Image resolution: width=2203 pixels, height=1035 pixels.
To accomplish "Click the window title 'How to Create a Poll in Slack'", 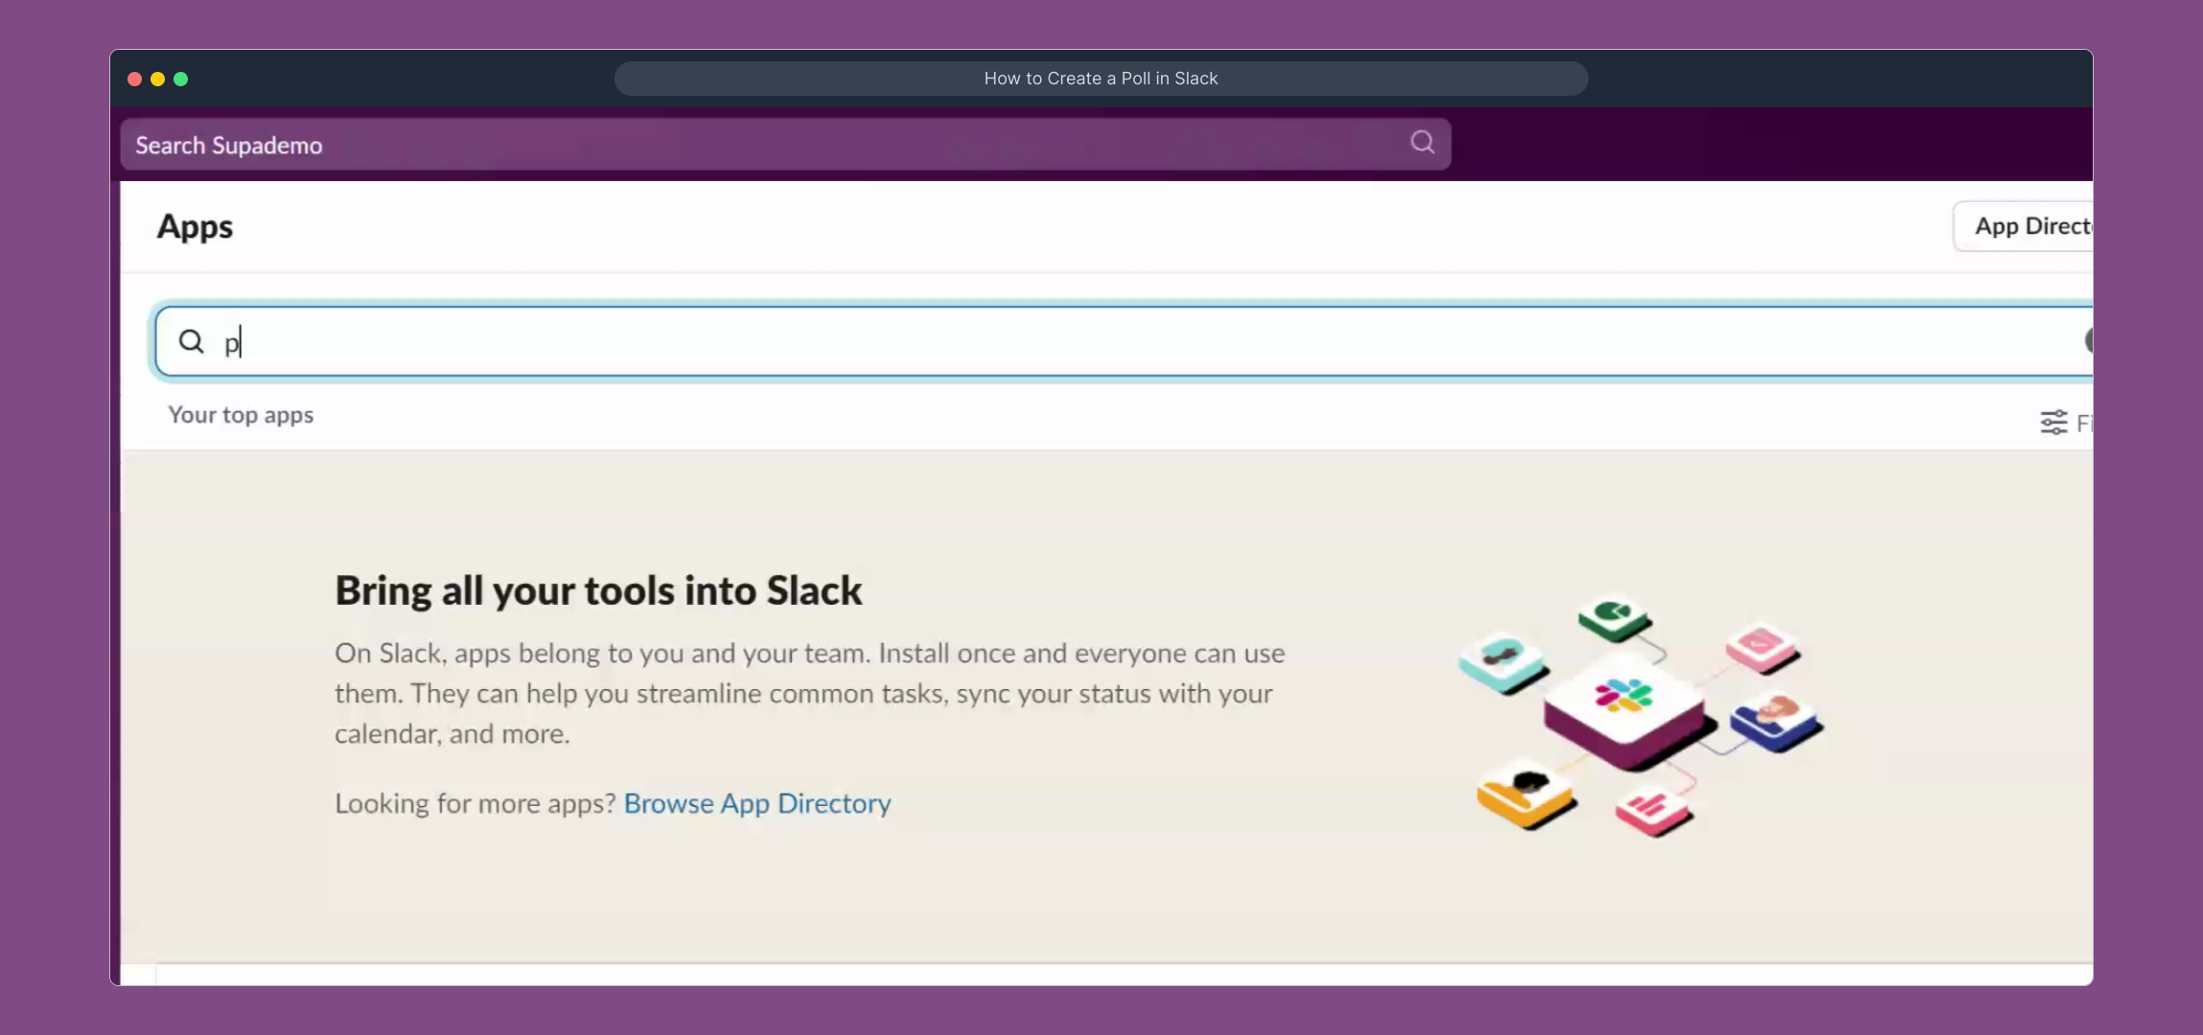I will 1101,79.
